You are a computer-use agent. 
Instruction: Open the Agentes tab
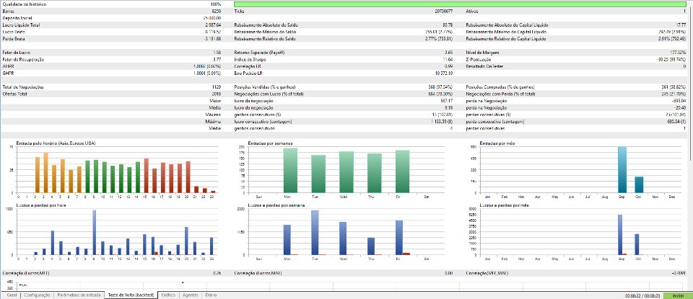(x=191, y=295)
